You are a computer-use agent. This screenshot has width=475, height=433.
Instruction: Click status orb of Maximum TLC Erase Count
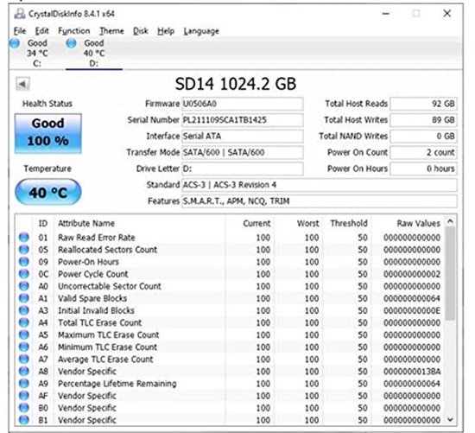(24, 334)
